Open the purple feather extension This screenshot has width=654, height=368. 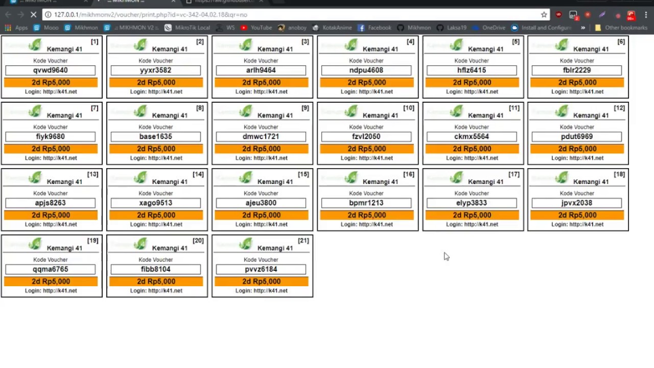(x=602, y=15)
